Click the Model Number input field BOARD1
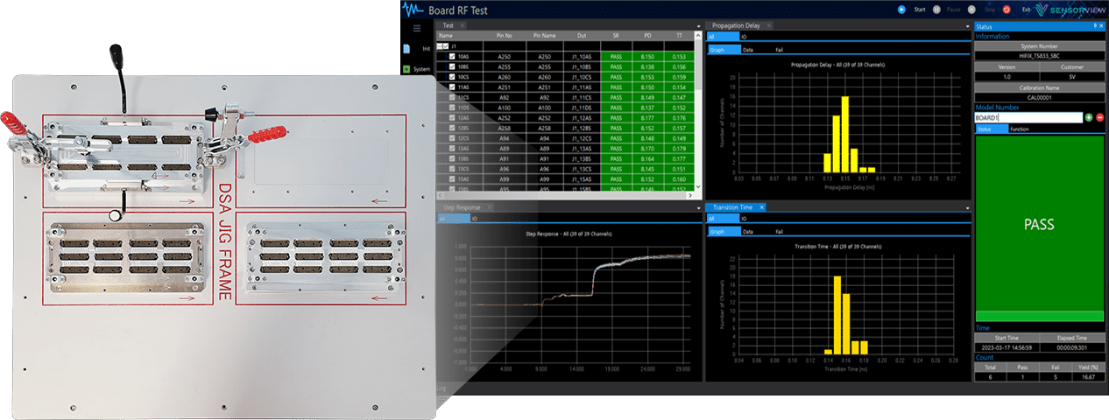Viewport: 1109px width, 420px height. pyautogui.click(x=1028, y=117)
